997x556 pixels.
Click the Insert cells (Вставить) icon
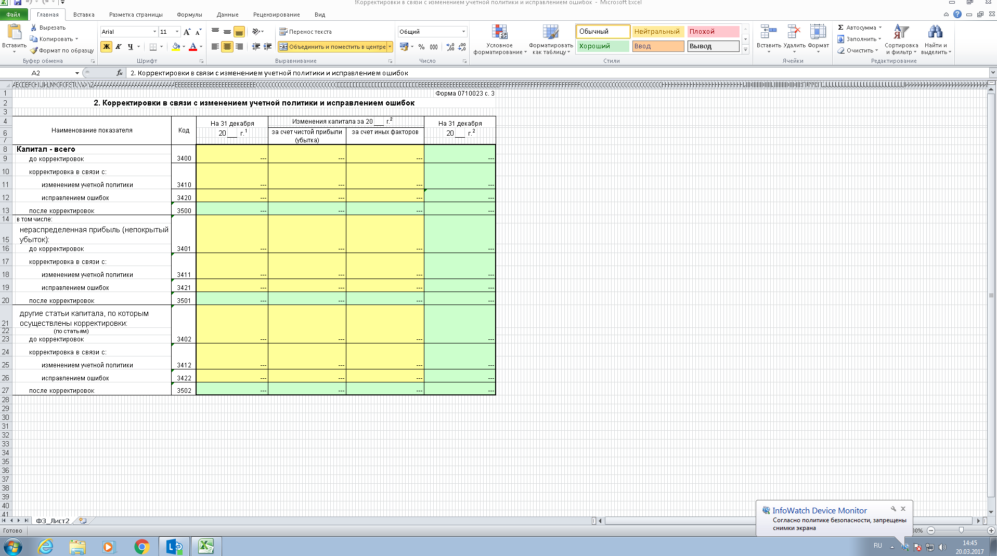[x=768, y=32]
